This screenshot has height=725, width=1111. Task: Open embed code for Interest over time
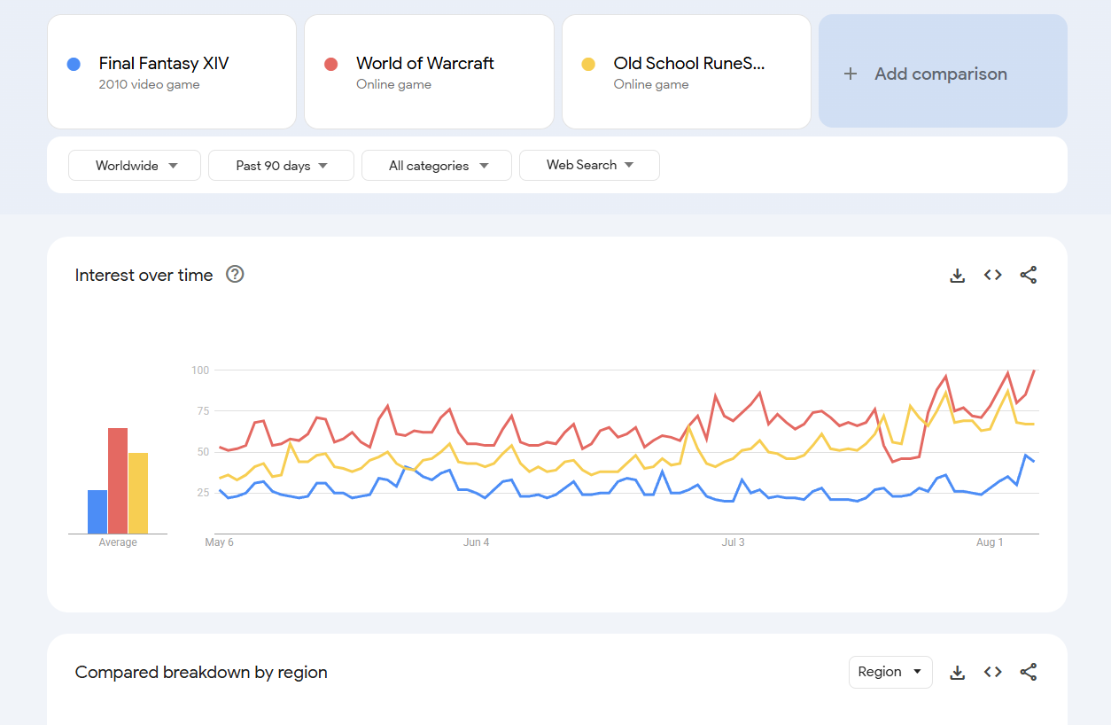coord(992,276)
